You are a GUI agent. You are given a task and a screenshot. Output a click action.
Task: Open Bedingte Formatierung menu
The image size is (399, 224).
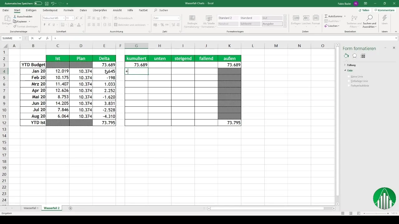pos(192,21)
